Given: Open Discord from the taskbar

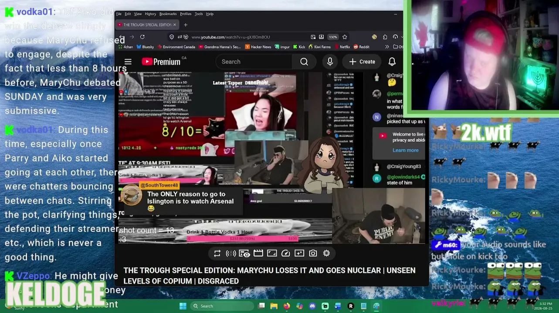Looking at the screenshot, I should [x=312, y=306].
